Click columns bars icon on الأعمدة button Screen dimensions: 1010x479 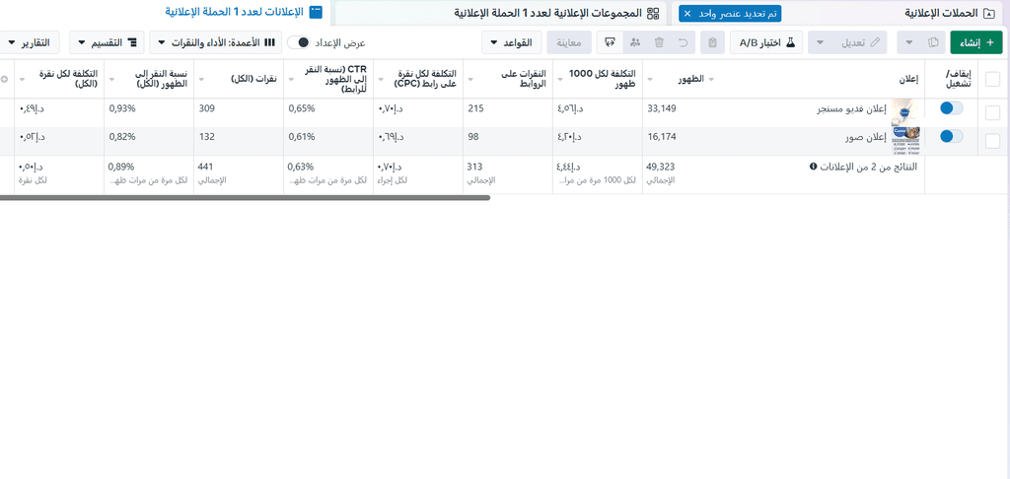point(269,42)
